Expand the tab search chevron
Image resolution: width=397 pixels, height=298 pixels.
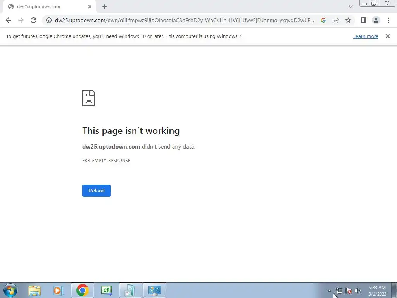click(x=350, y=7)
